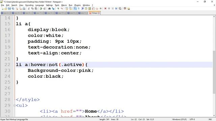Close the 19.html tab with its X
The width and height of the screenshot is (216, 121).
pyautogui.click(x=99, y=13)
